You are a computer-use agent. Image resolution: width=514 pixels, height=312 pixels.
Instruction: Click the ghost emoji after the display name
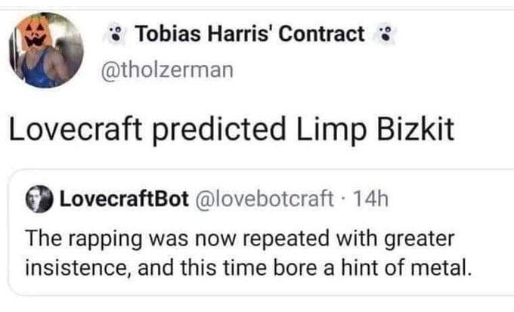385,34
